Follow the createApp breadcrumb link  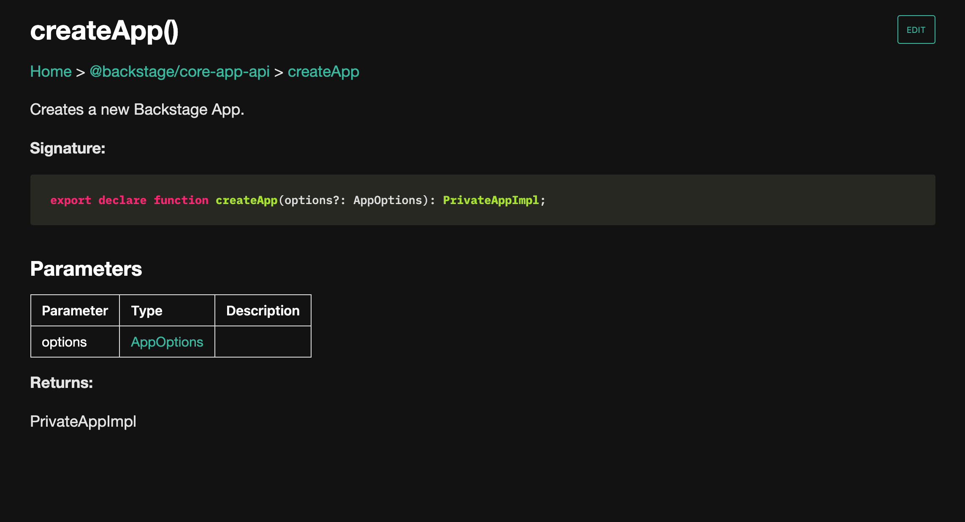pyautogui.click(x=323, y=72)
